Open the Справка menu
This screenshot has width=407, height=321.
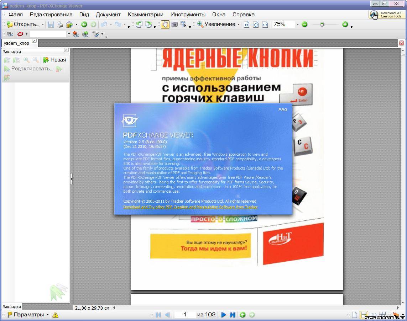point(244,15)
